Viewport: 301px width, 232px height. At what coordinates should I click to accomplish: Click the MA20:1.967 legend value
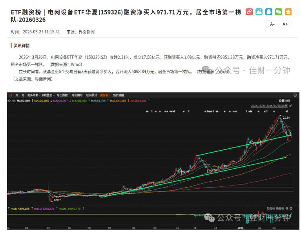pyautogui.click(x=60, y=101)
